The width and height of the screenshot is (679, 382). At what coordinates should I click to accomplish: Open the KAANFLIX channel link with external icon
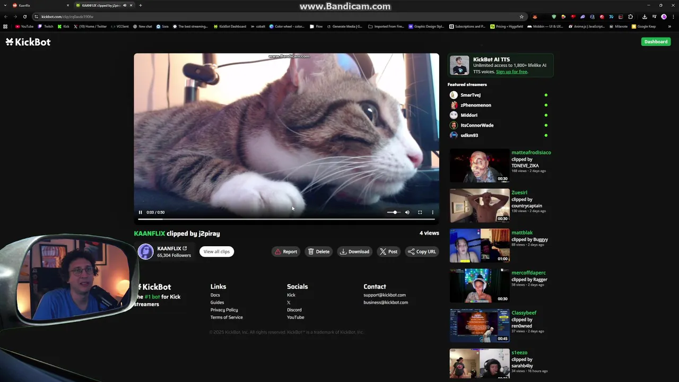172,248
